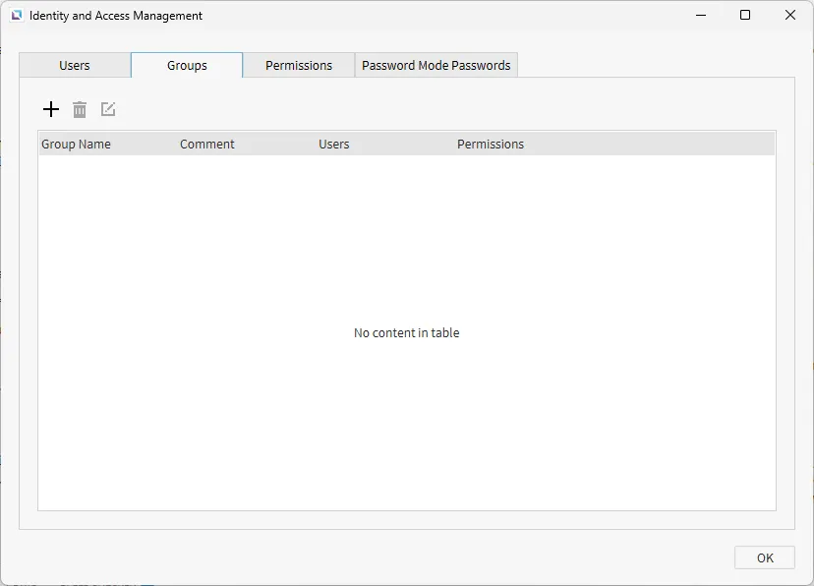This screenshot has width=814, height=586.
Task: Open the Permissions tab
Action: pos(299,66)
